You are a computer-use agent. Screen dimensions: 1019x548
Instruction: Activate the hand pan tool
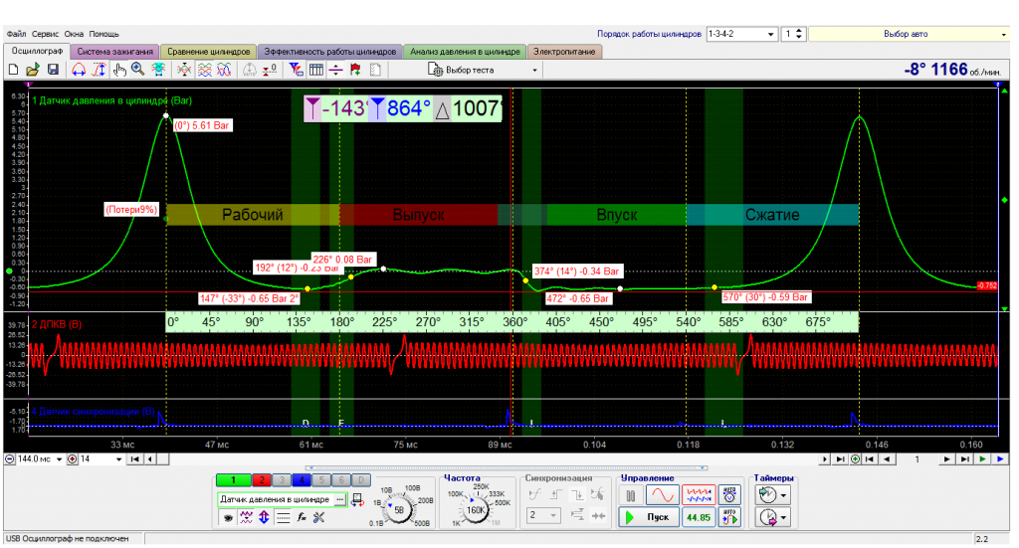[x=119, y=70]
